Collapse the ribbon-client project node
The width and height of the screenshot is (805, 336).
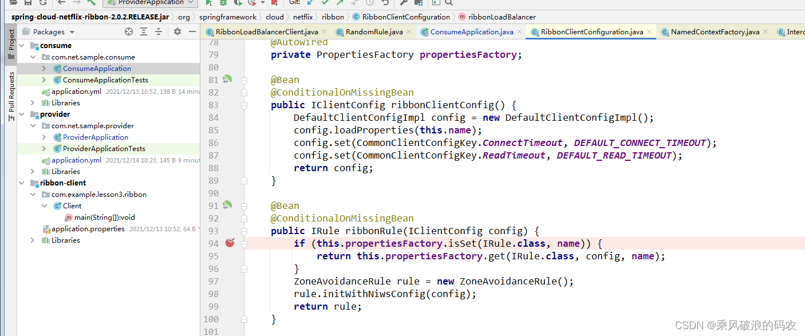point(22,183)
